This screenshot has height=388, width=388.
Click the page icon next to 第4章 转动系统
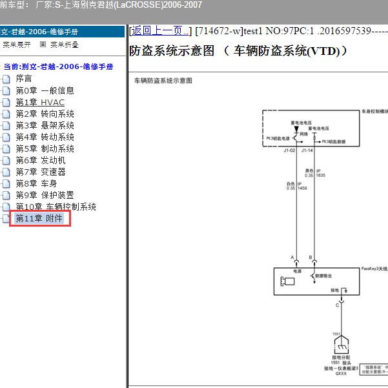tap(6, 138)
